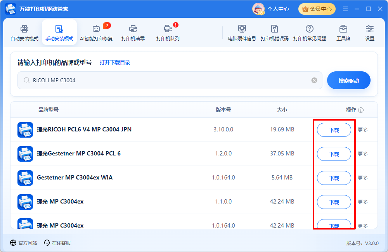Open 设置 in the toolbar
Screen dimensions: 388x252
click(x=370, y=33)
